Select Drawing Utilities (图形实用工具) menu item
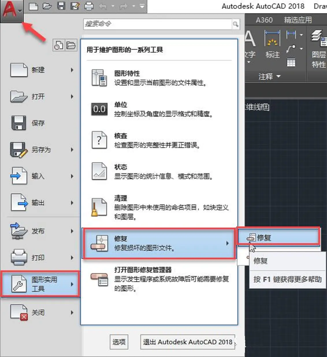 tap(40, 284)
